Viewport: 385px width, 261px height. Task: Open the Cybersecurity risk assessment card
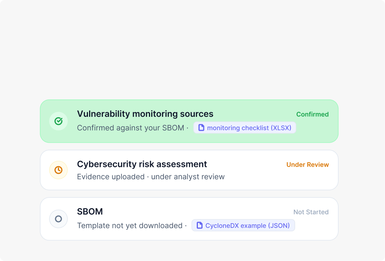click(189, 170)
